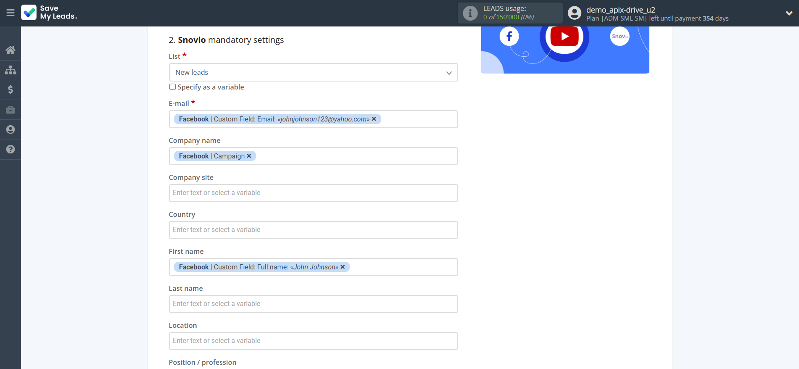Click the Save My Leads logo

point(49,13)
